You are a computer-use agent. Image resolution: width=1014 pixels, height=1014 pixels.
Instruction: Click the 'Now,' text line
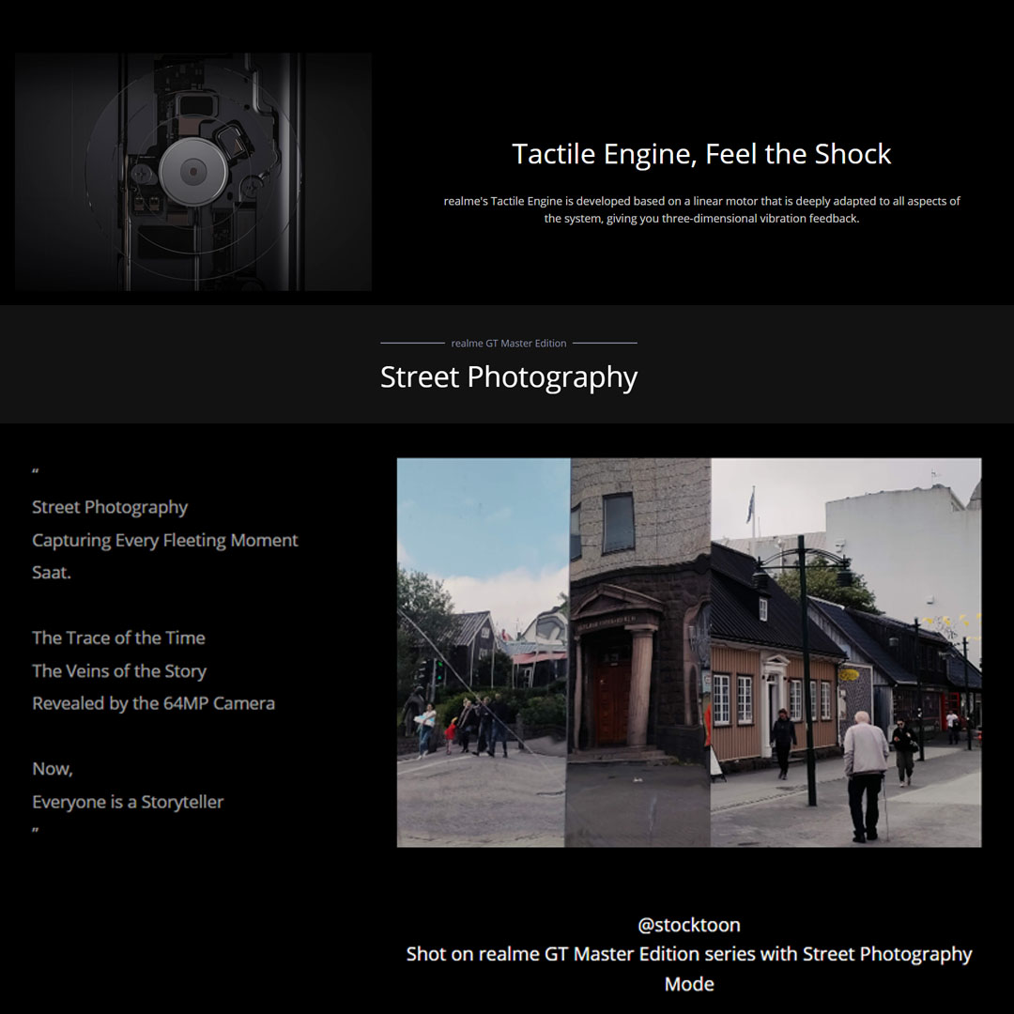[x=53, y=768]
